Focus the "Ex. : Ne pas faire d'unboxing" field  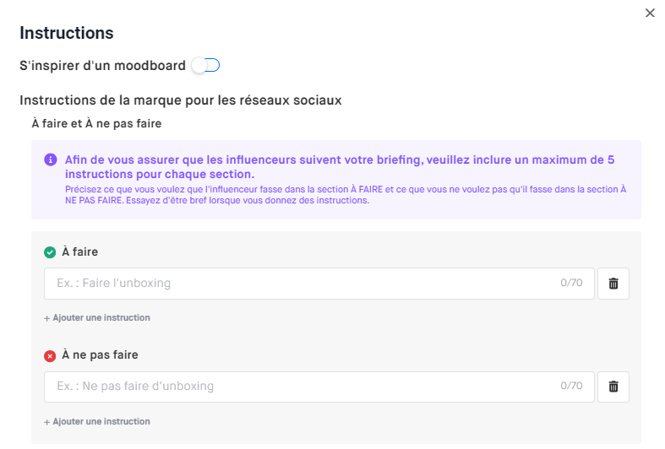[296, 387]
